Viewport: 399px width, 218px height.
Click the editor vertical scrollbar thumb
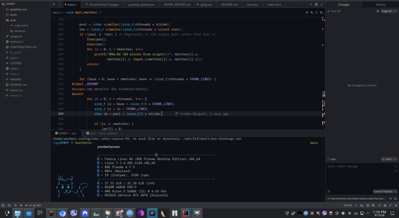pyautogui.click(x=324, y=94)
